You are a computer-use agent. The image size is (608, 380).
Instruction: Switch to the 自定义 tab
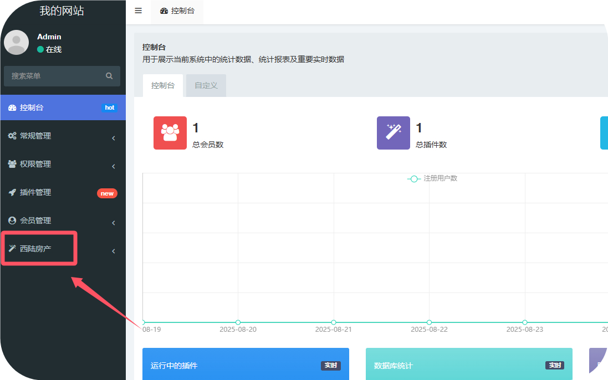tap(206, 85)
